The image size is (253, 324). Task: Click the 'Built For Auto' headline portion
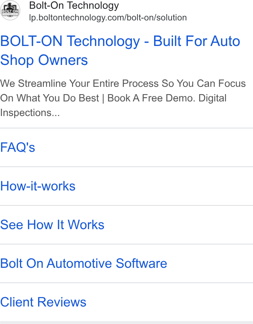click(x=197, y=41)
